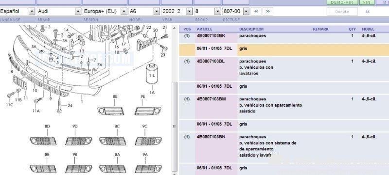Click grille part 8D in diagram

tap(43, 141)
